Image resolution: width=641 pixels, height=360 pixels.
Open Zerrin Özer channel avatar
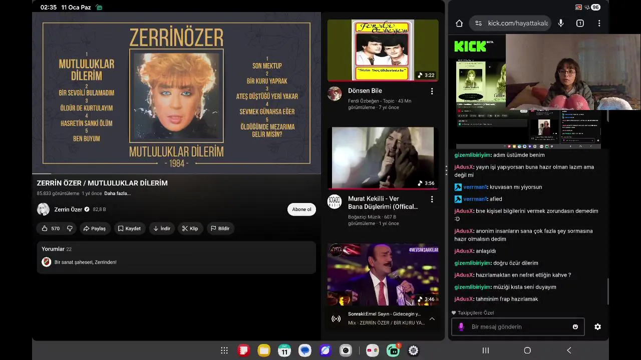pyautogui.click(x=44, y=209)
